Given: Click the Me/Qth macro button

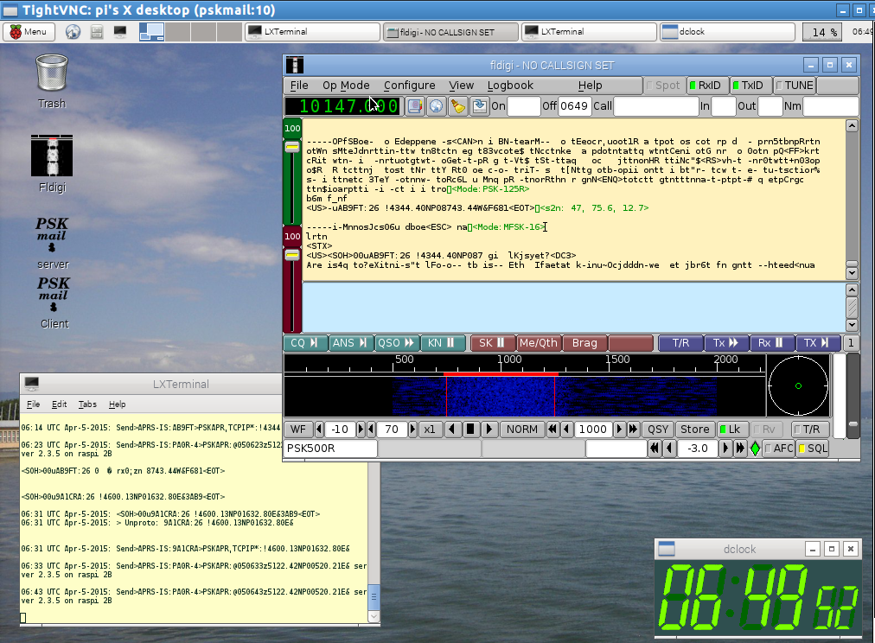Looking at the screenshot, I should (x=538, y=343).
